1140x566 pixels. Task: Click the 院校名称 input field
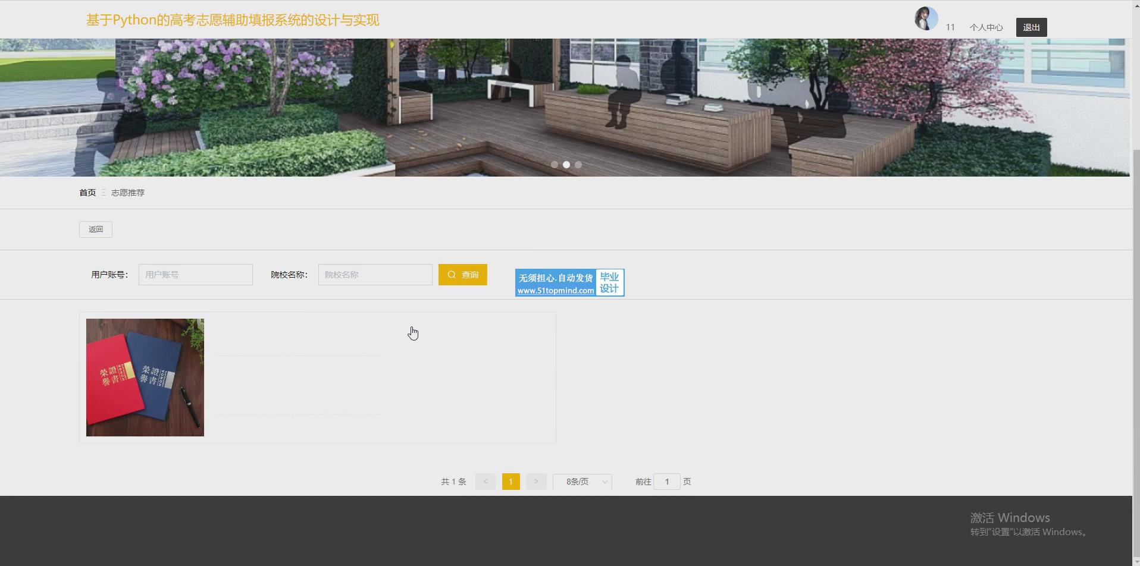(375, 275)
